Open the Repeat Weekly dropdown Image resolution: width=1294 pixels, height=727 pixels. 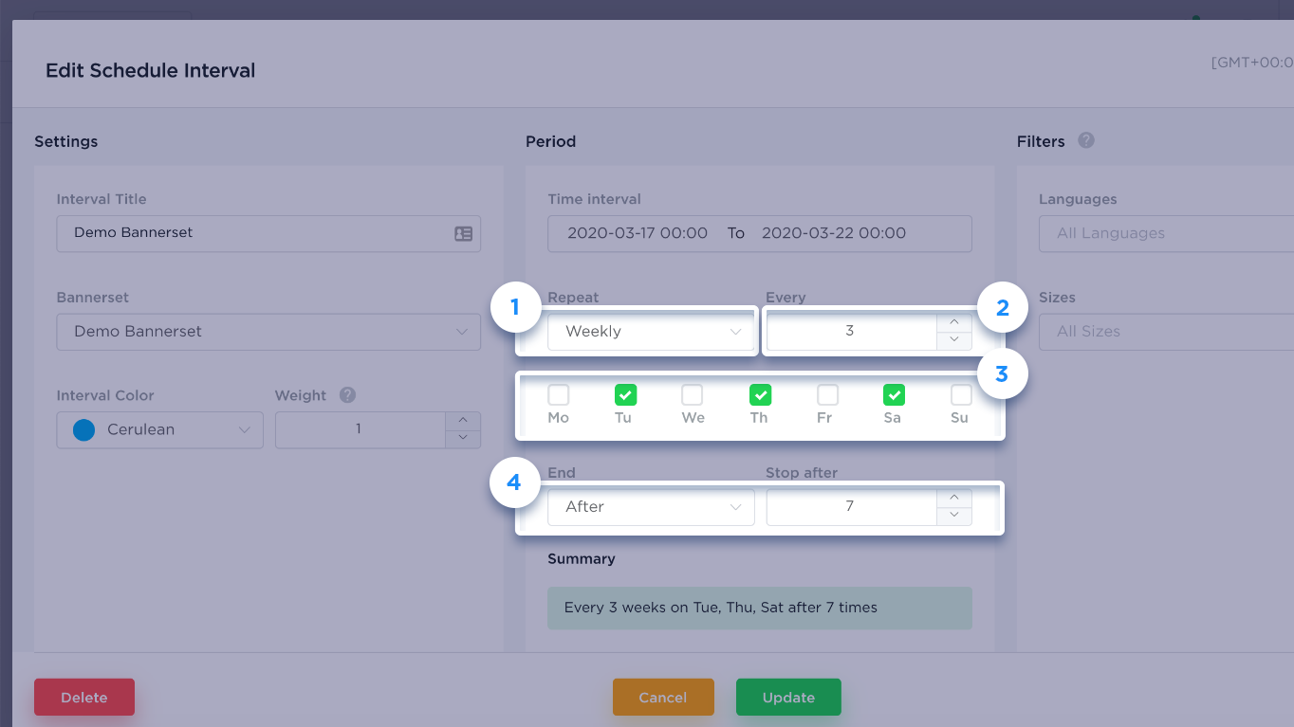tap(651, 332)
